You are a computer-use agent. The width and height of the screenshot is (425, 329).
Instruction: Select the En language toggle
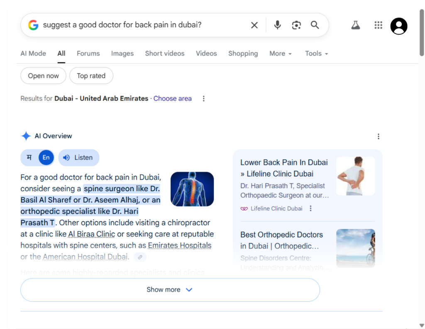click(x=46, y=157)
